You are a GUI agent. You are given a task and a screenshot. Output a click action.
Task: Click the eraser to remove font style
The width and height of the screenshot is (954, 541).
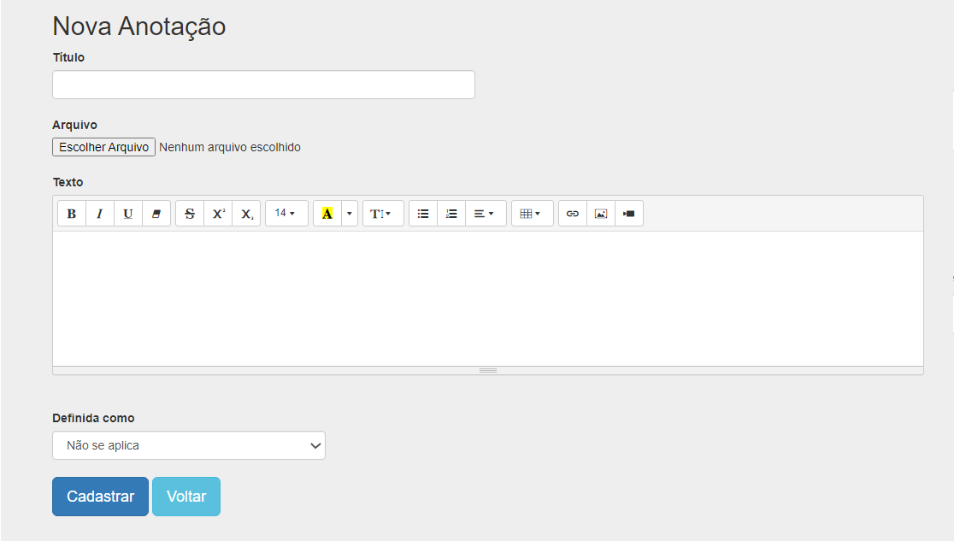point(156,214)
